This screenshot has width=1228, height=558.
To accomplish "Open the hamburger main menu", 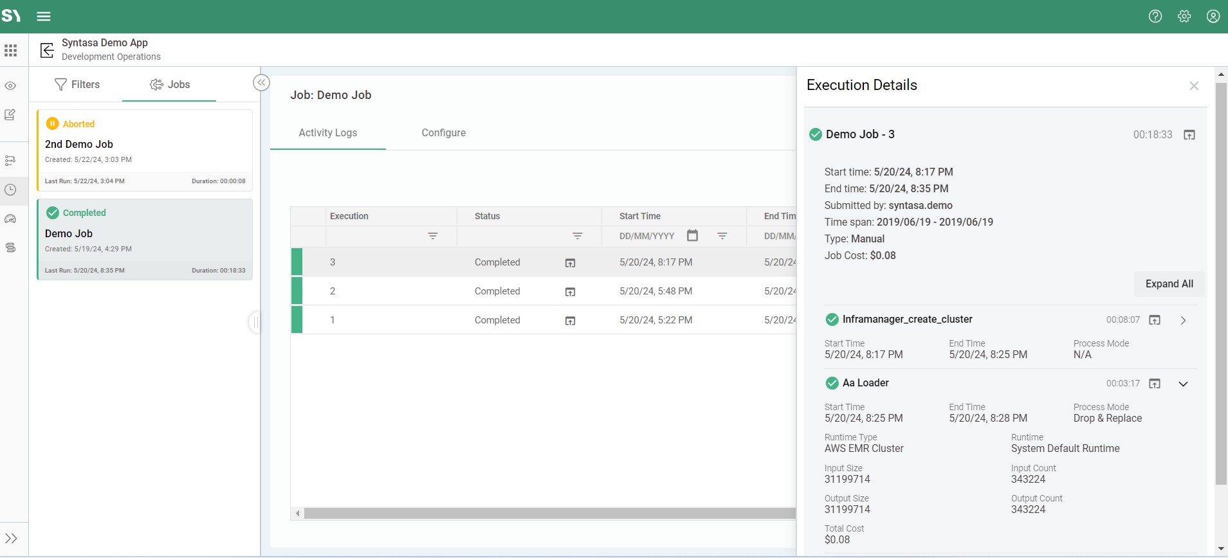I will click(x=44, y=17).
